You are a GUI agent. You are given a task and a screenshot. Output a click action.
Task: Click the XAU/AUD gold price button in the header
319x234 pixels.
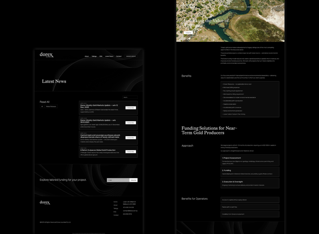[131, 56]
